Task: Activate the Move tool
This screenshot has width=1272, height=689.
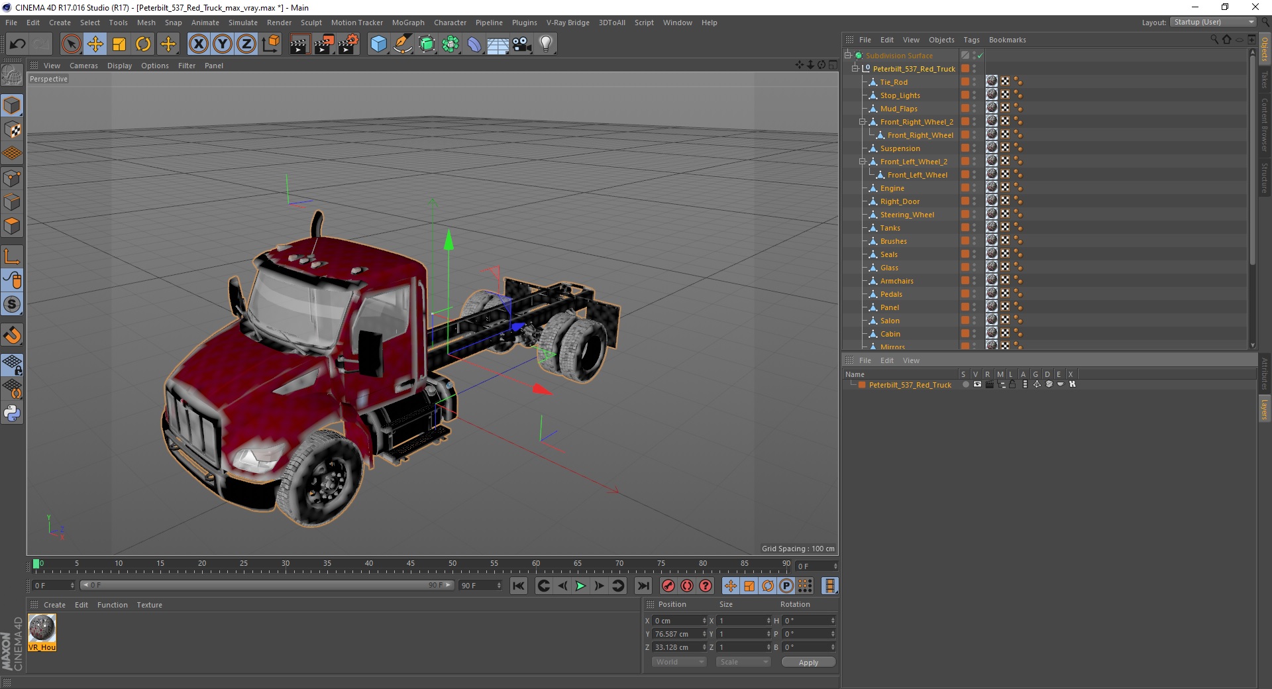Action: (x=95, y=44)
